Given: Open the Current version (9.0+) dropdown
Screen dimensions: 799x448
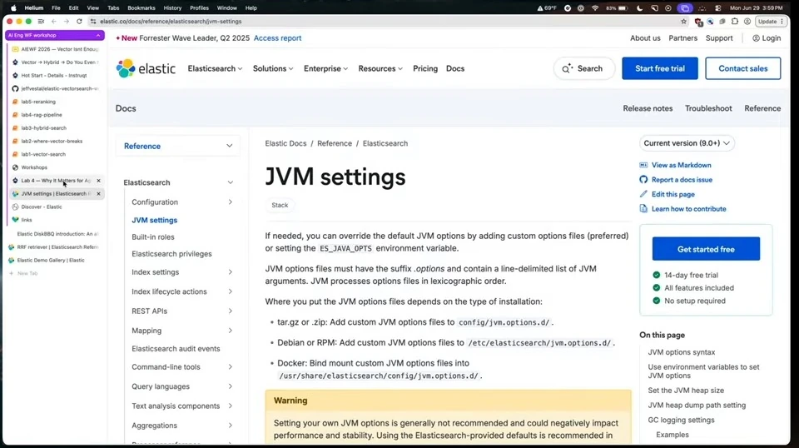Looking at the screenshot, I should [x=687, y=143].
